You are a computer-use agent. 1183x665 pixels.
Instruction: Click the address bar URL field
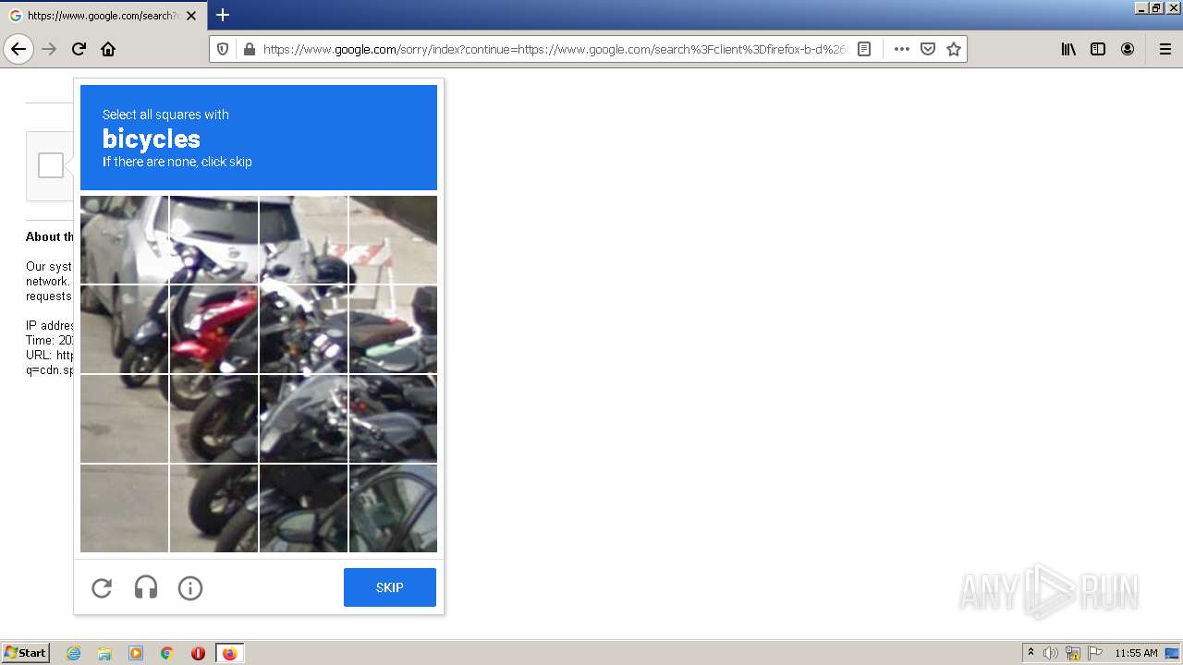(555, 49)
